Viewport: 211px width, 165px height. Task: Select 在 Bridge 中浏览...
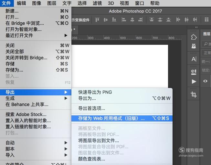(36, 23)
